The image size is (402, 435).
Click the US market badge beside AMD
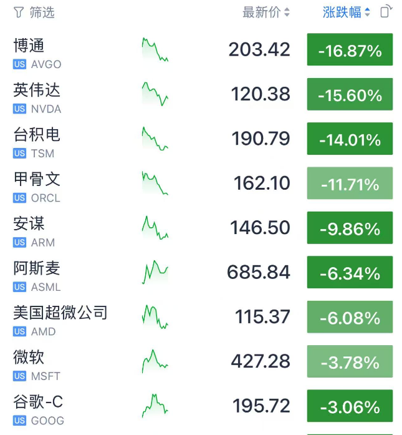point(19,332)
